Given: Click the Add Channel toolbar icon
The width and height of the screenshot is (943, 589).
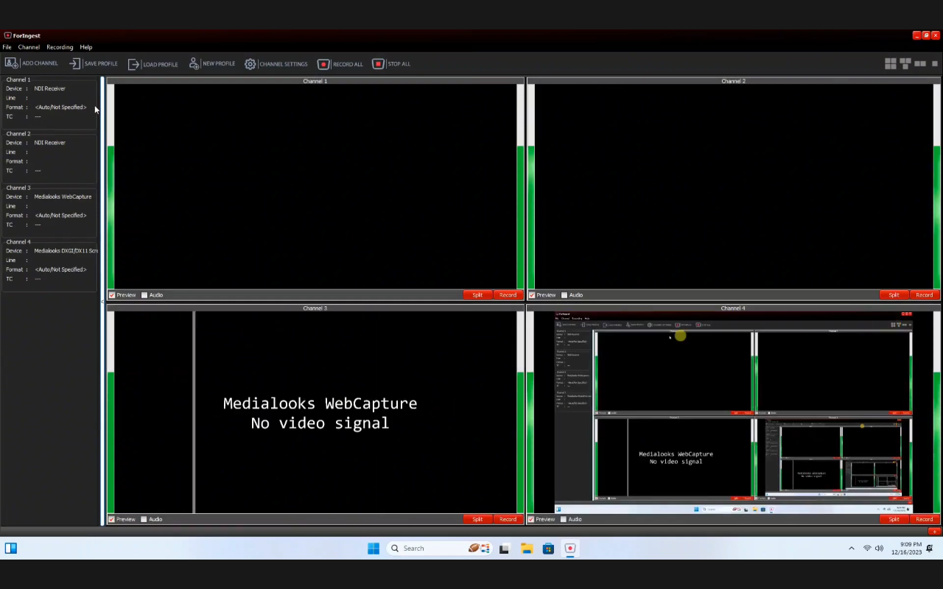Looking at the screenshot, I should 12,64.
